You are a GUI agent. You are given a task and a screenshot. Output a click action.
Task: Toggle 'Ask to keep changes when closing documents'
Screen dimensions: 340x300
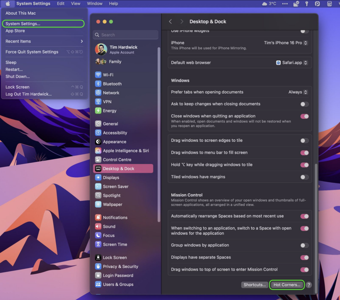304,104
